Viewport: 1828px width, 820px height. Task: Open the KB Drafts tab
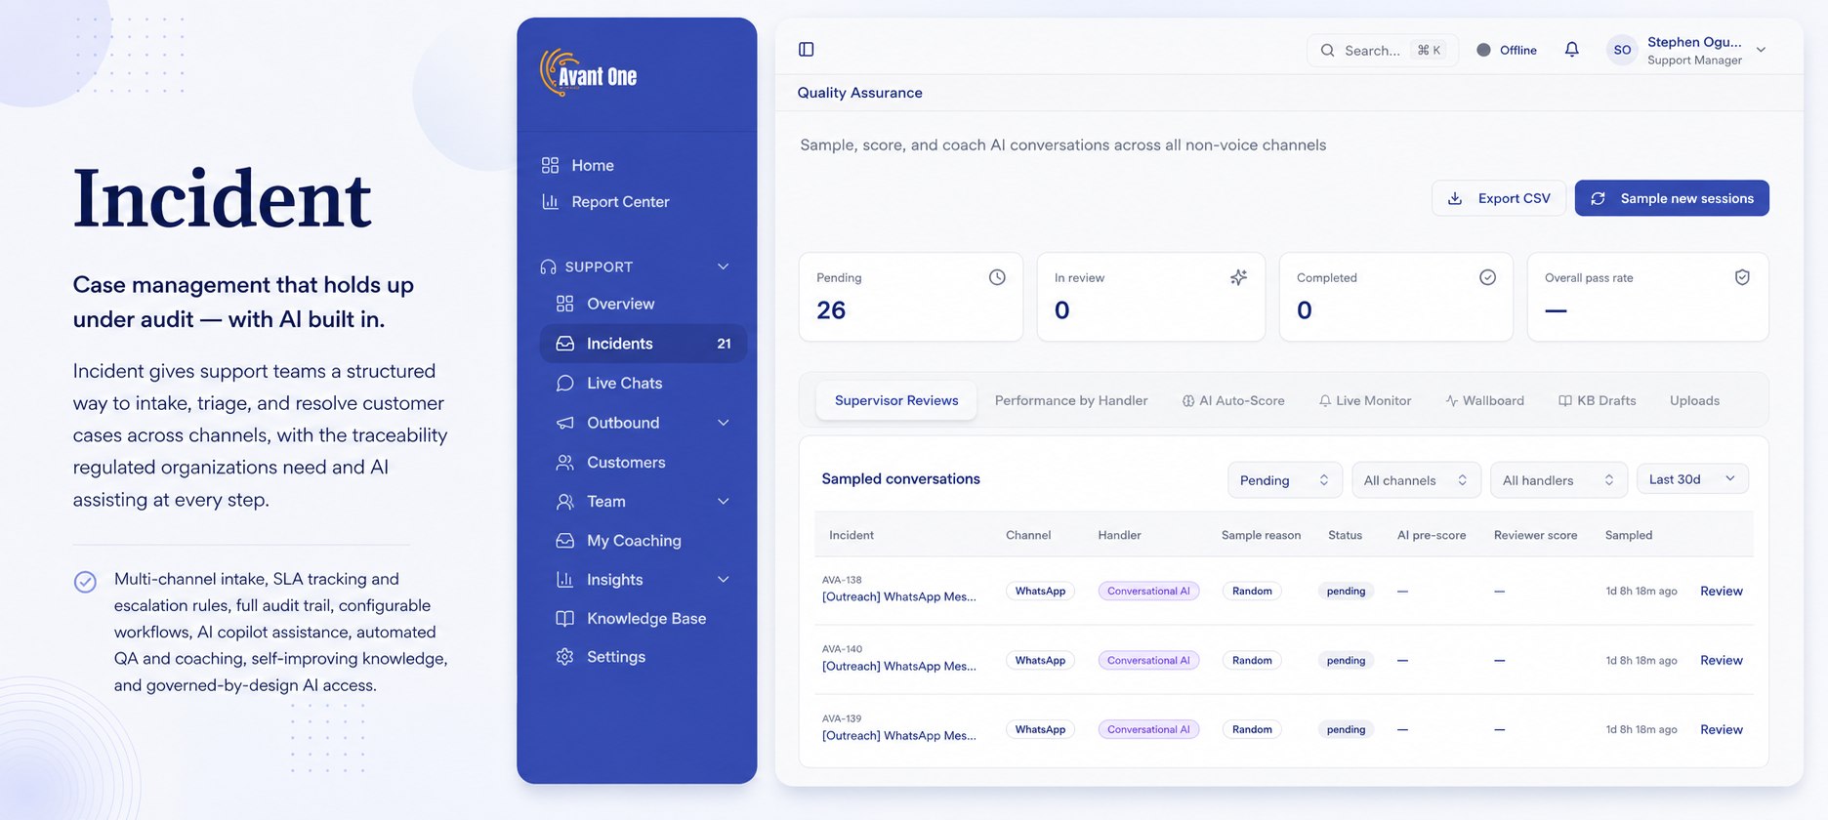[x=1597, y=400]
